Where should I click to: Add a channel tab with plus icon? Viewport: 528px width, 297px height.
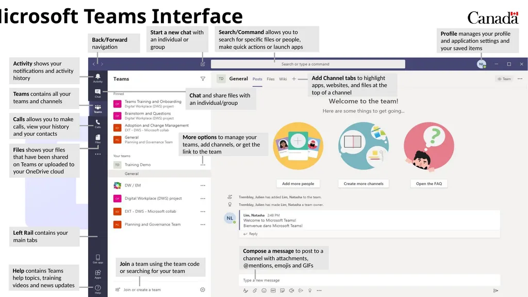294,79
